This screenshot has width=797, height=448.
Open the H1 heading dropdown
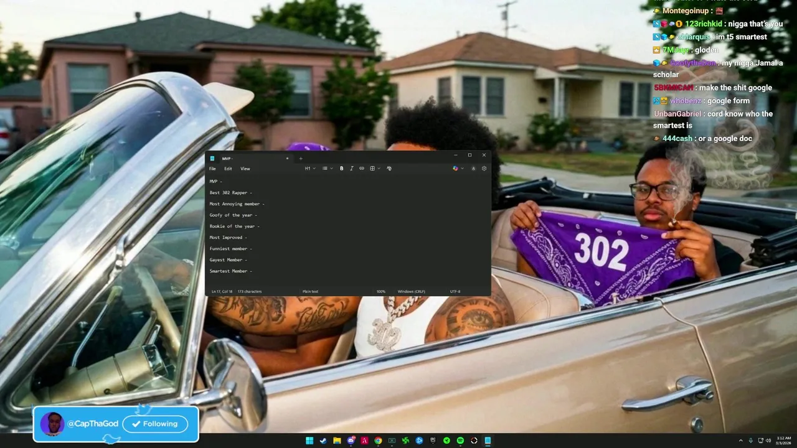click(x=310, y=168)
